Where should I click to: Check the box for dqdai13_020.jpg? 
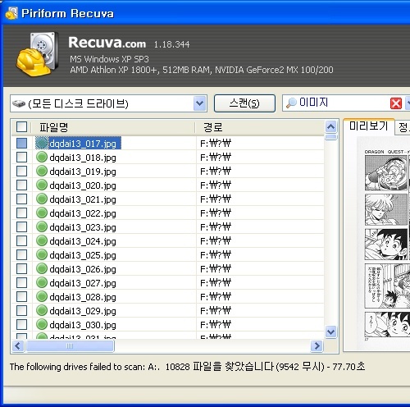click(x=21, y=185)
